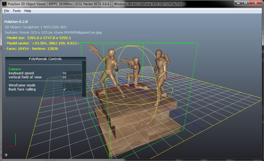The image size is (264, 161).
Task: Select the vertical field of view value 60
Action: coord(64,77)
